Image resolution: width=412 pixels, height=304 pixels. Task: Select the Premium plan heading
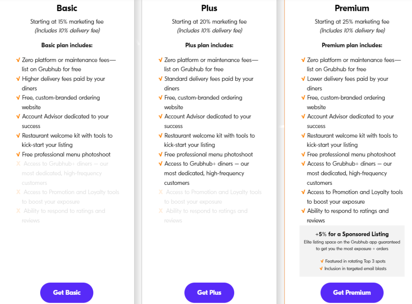pyautogui.click(x=352, y=8)
